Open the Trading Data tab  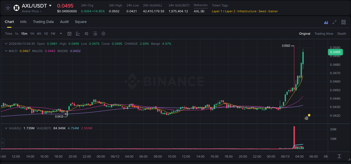click(x=43, y=22)
